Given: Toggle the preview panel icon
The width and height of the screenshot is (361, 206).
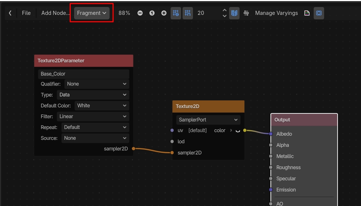Looking at the screenshot, I should tap(319, 13).
